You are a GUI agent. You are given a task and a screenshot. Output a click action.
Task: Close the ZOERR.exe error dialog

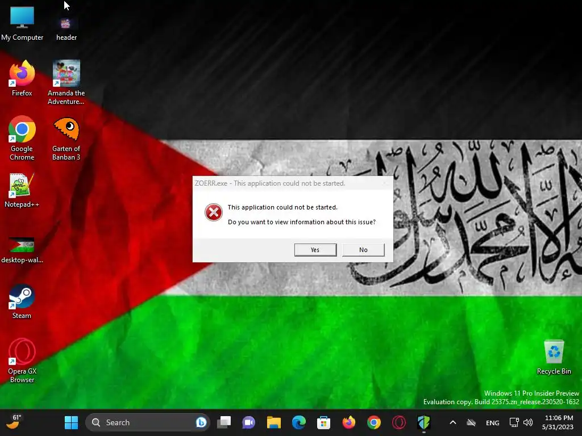pos(385,183)
